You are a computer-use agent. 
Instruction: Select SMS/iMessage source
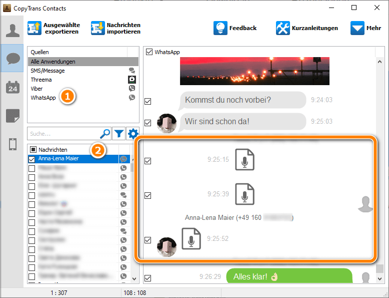coord(83,71)
